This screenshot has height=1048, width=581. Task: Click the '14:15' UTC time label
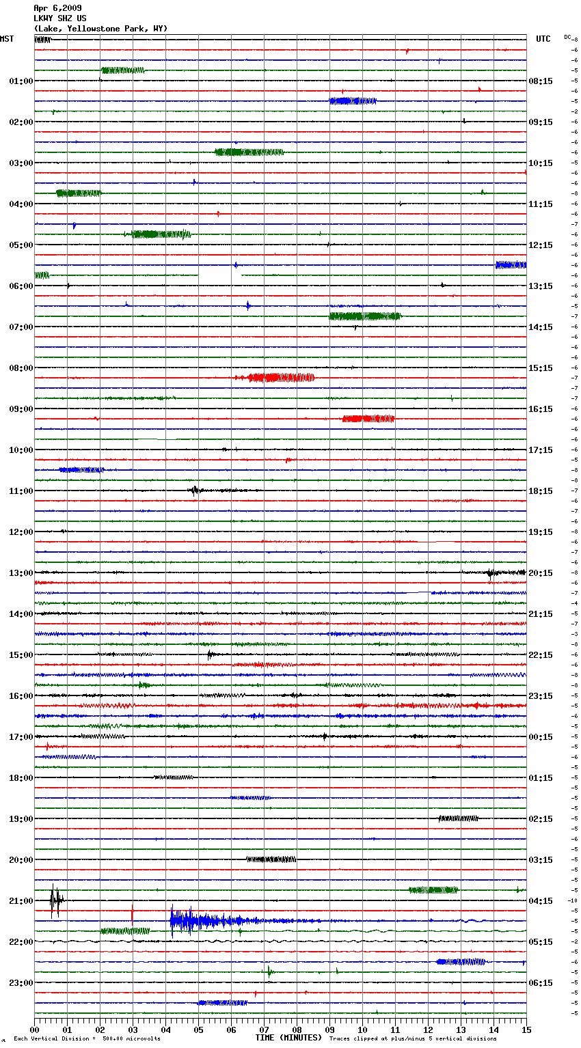pyautogui.click(x=541, y=327)
